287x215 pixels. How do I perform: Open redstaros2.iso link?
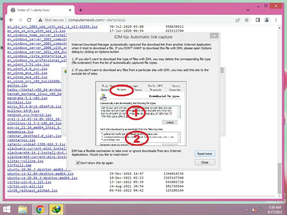click(x=21, y=140)
